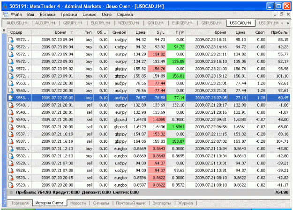293x210 pixels.
Task: Open the История Счета terminal tab
Action: point(50,203)
